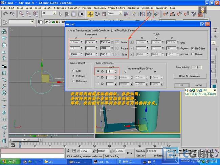The image size is (220, 165).
Task: Select the Instance object type
Action: point(73,76)
